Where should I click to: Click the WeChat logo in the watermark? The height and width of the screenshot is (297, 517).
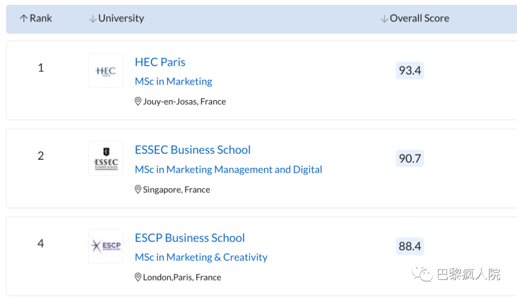(422, 275)
